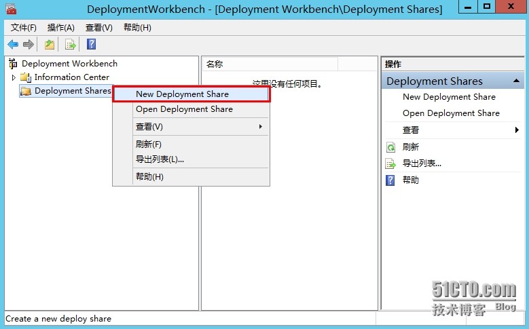Open the 查看 submenu arrow in Actions pane
The height and width of the screenshot is (329, 529).
click(x=517, y=130)
